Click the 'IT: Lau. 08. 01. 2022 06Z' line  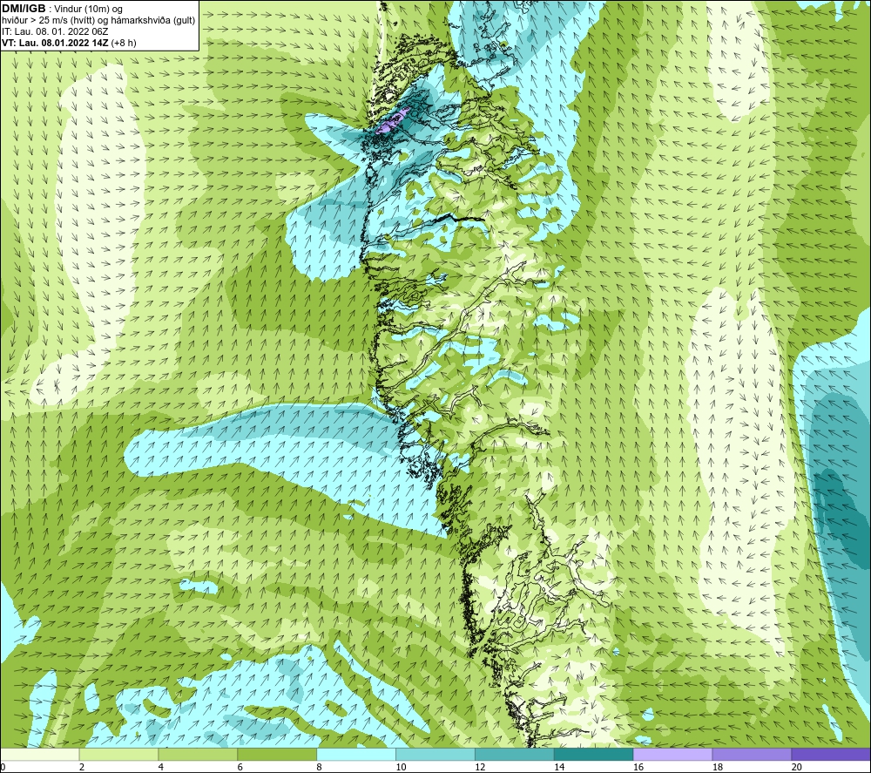click(x=55, y=31)
